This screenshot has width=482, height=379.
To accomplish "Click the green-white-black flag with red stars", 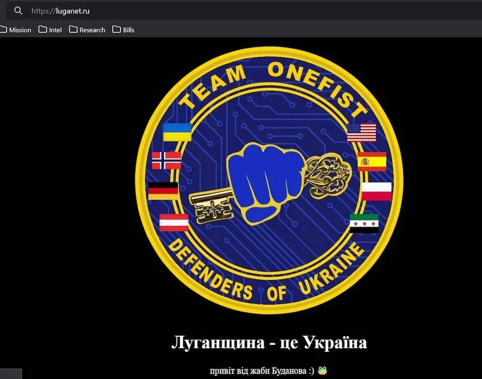I will pyautogui.click(x=364, y=223).
